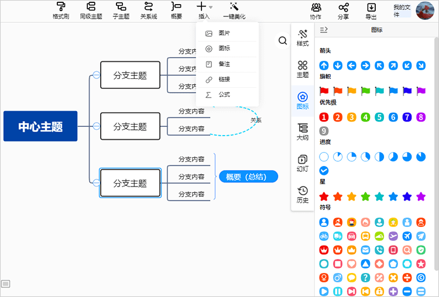Image resolution: width=439 pixels, height=297 pixels.
Task: Open 我的文件 my files
Action: (x=402, y=11)
